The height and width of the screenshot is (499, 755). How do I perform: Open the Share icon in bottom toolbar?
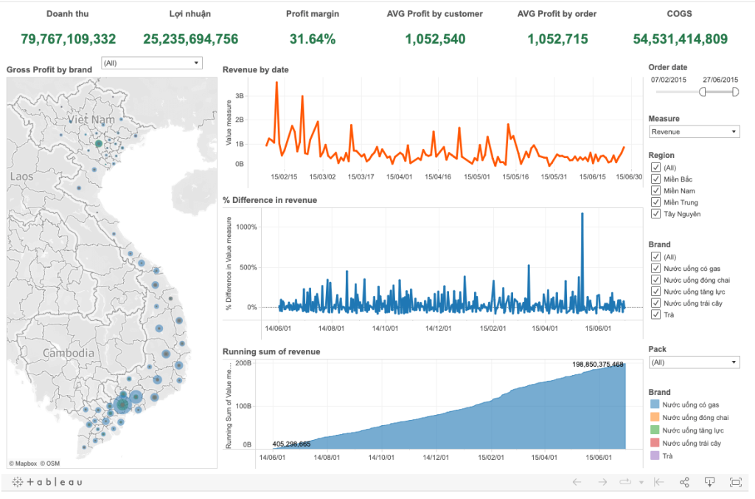[684, 481]
